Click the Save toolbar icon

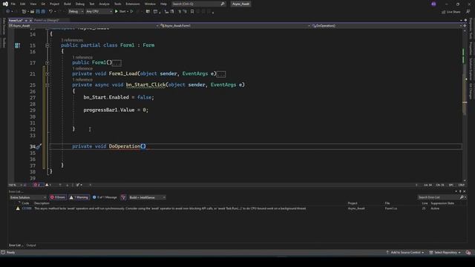point(38,12)
